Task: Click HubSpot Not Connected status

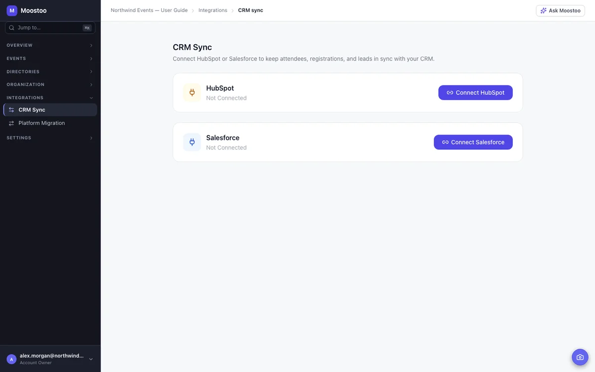Action: [x=226, y=98]
